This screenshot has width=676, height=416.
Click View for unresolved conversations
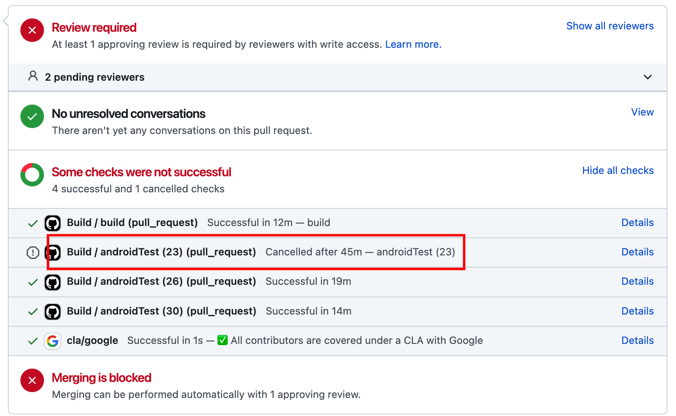642,112
